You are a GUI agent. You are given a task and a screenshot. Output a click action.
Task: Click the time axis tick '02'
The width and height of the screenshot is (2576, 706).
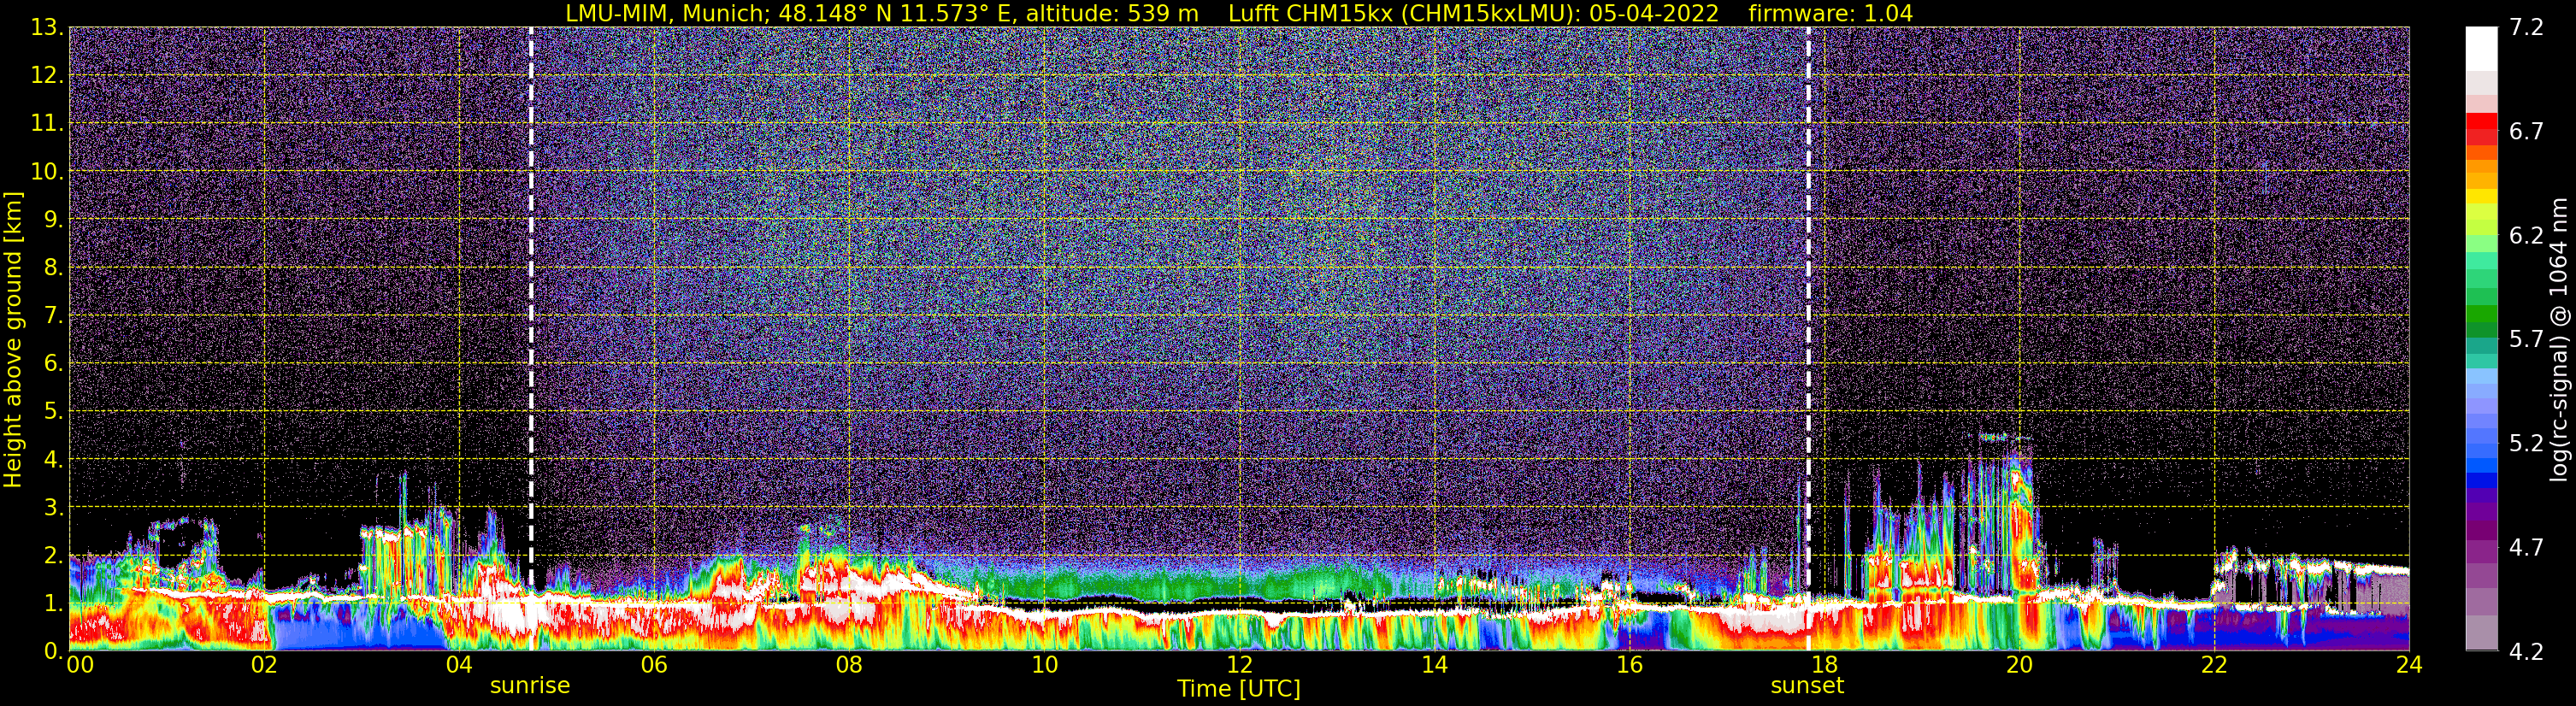264,665
